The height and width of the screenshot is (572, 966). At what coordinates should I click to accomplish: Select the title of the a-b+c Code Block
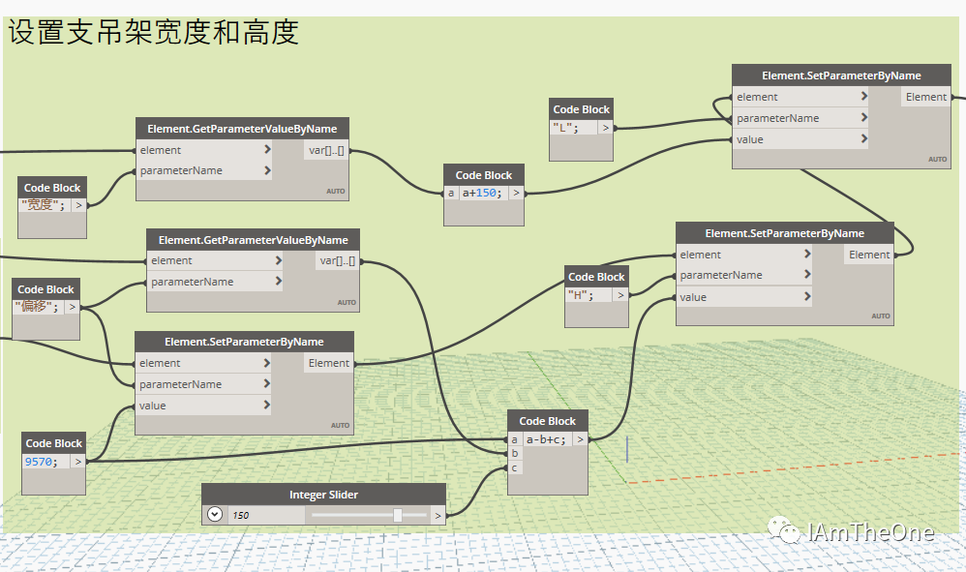pos(547,421)
